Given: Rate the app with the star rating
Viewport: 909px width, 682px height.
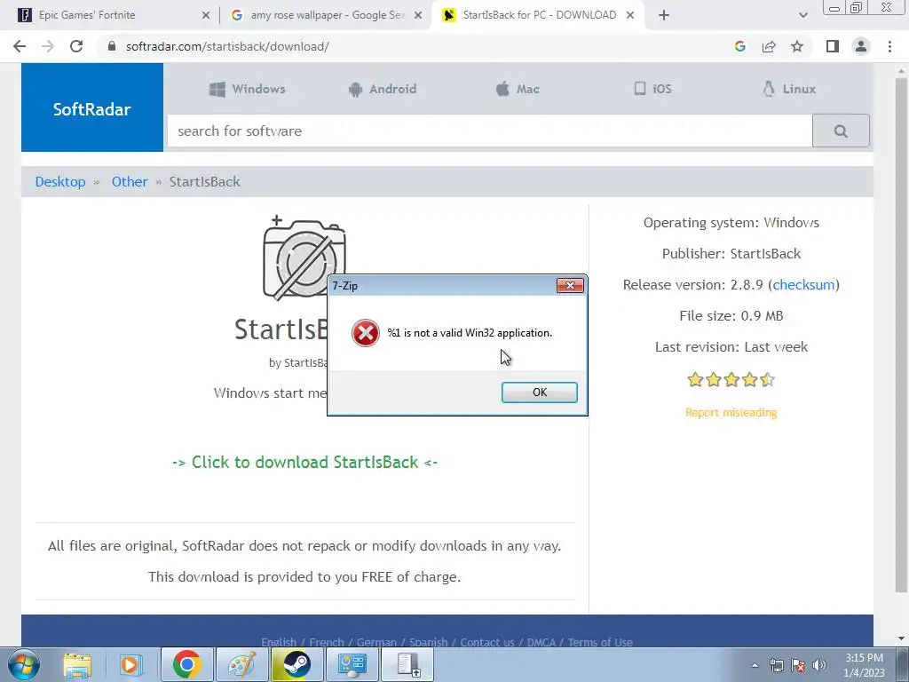Looking at the screenshot, I should click(731, 380).
